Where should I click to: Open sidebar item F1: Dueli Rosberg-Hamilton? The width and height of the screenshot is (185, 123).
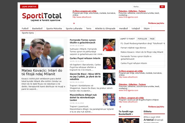pos(143,43)
